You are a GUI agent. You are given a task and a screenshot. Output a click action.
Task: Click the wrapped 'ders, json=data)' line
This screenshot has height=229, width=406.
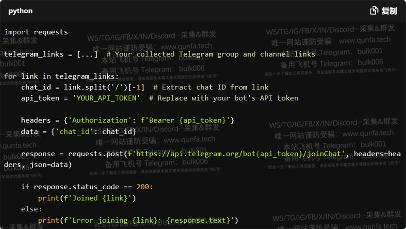(38, 165)
